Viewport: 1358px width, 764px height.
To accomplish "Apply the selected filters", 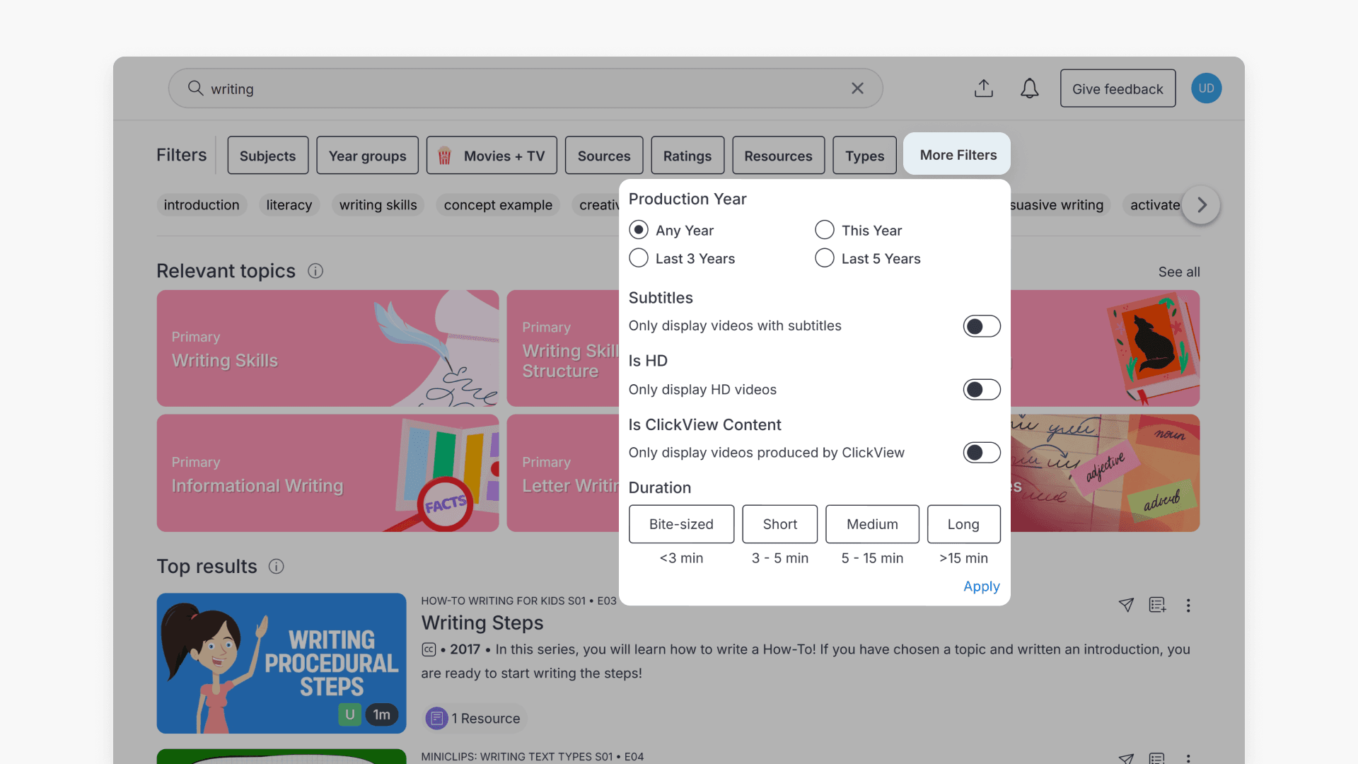I will tap(981, 586).
